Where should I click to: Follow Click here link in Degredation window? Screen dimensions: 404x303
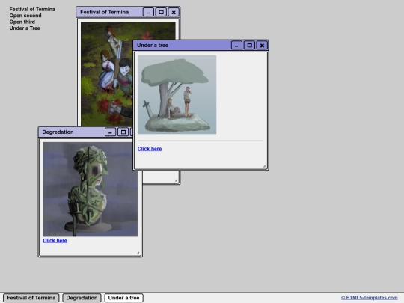point(55,240)
